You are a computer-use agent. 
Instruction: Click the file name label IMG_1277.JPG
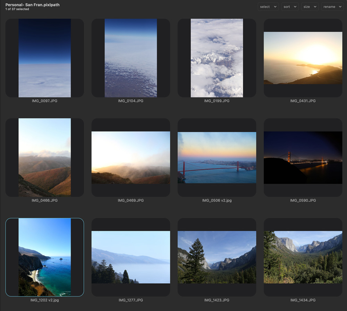tap(131, 300)
